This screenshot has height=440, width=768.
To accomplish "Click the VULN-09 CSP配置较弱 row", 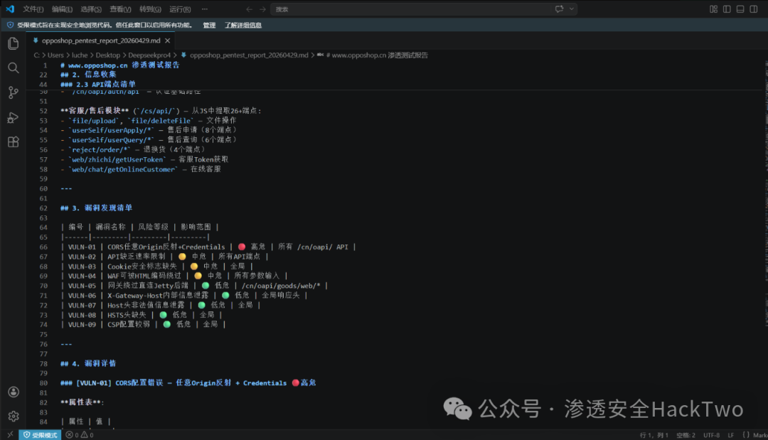I will 143,325.
